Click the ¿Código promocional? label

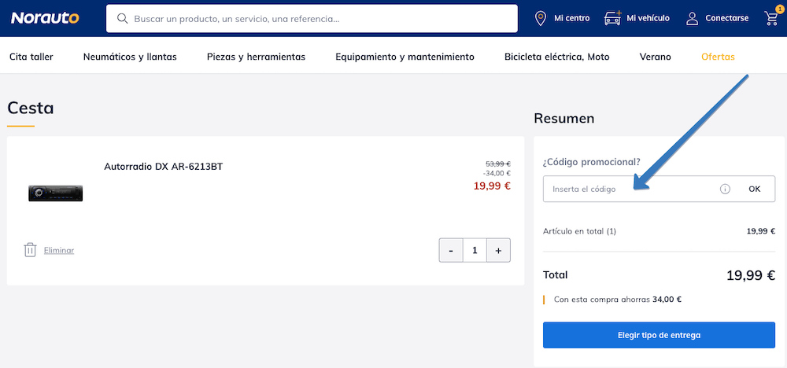point(592,163)
